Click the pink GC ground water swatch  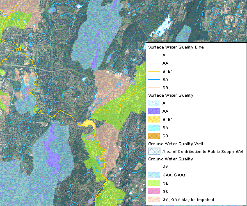pyautogui.click(x=154, y=191)
